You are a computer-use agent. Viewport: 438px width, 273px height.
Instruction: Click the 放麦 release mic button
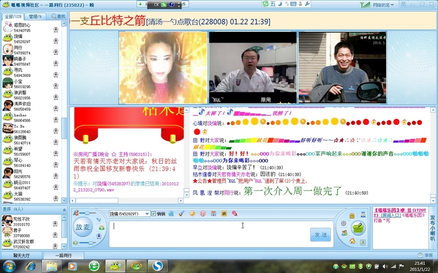(x=83, y=227)
